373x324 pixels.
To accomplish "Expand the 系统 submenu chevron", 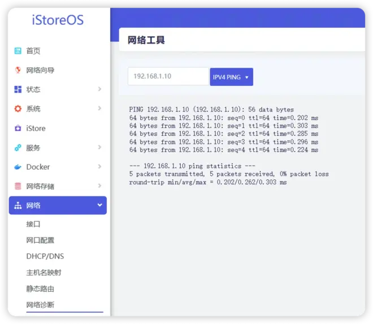I will coord(99,109).
